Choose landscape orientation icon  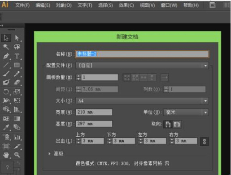click(177, 124)
